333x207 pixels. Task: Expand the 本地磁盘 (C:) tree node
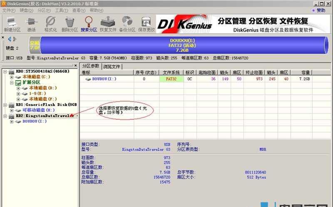point(12,77)
